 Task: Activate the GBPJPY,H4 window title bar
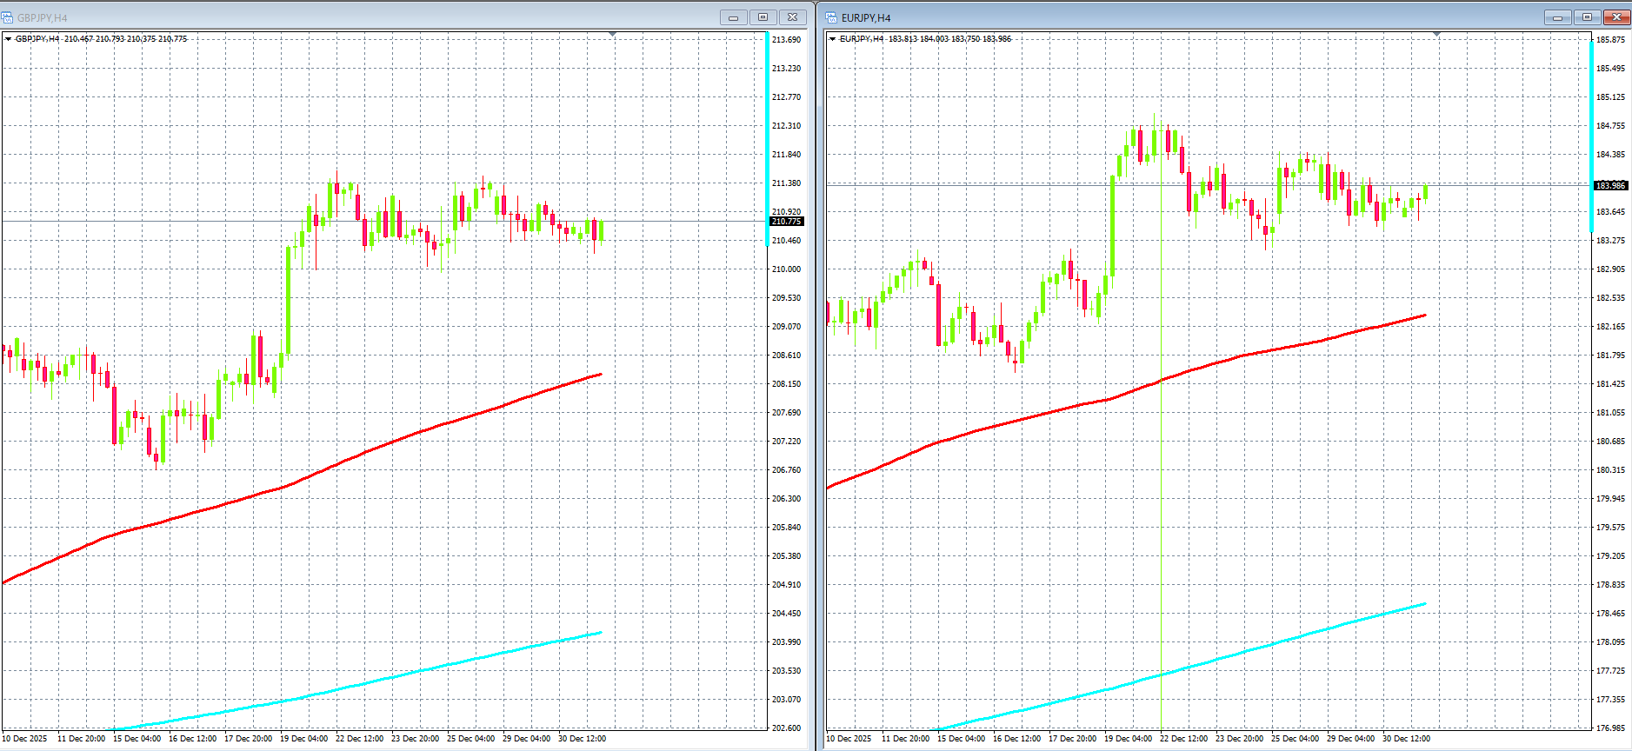click(x=348, y=17)
